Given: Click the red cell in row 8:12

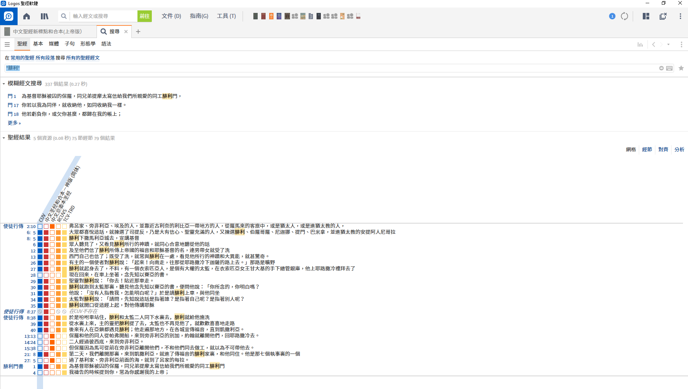Looking at the screenshot, I should click(46, 251).
